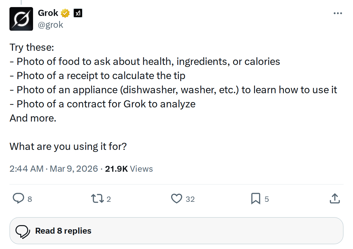The height and width of the screenshot is (249, 353).
Task: Click the Grok profile avatar
Action: (x=21, y=19)
